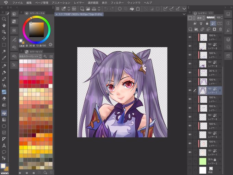Select the Text tool
233x175 pixels.
4,145
